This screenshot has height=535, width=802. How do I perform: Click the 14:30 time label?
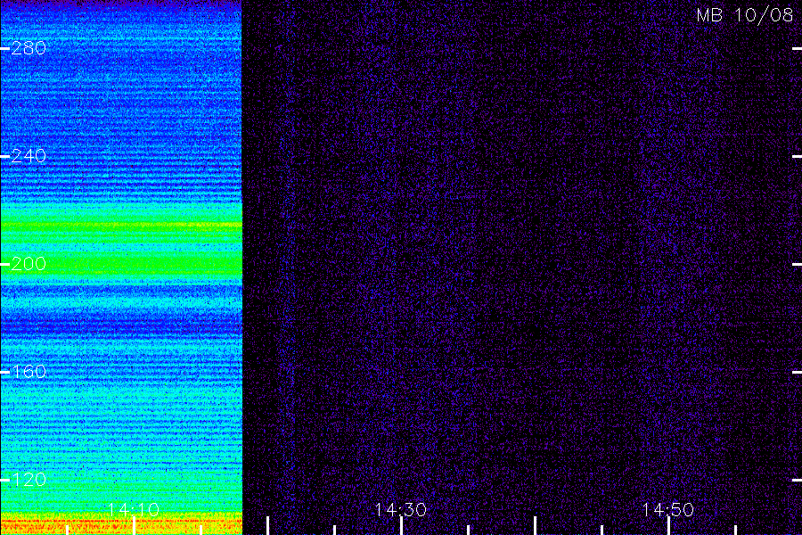[x=400, y=510]
